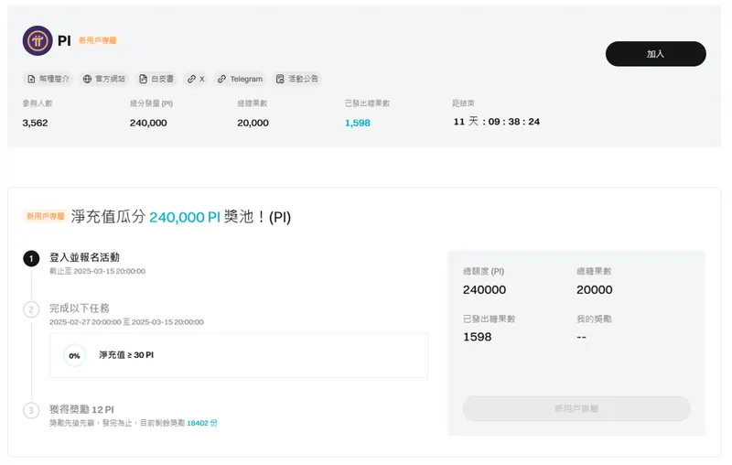Click the purple PI coin logo
This screenshot has width=732, height=465.
point(38,40)
